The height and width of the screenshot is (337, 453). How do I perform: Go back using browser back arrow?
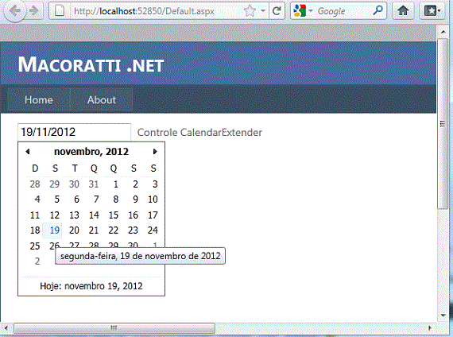[x=14, y=11]
